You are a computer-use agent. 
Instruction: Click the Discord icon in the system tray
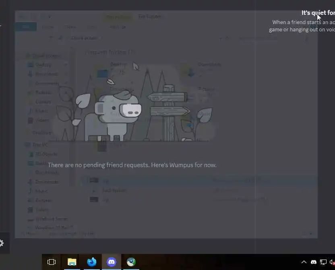point(313,262)
